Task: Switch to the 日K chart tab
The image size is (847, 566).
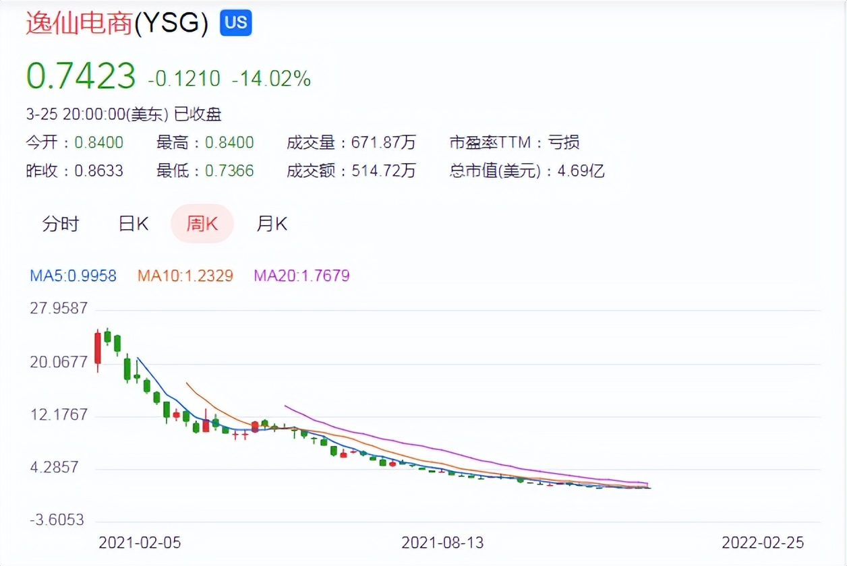Action: point(134,224)
